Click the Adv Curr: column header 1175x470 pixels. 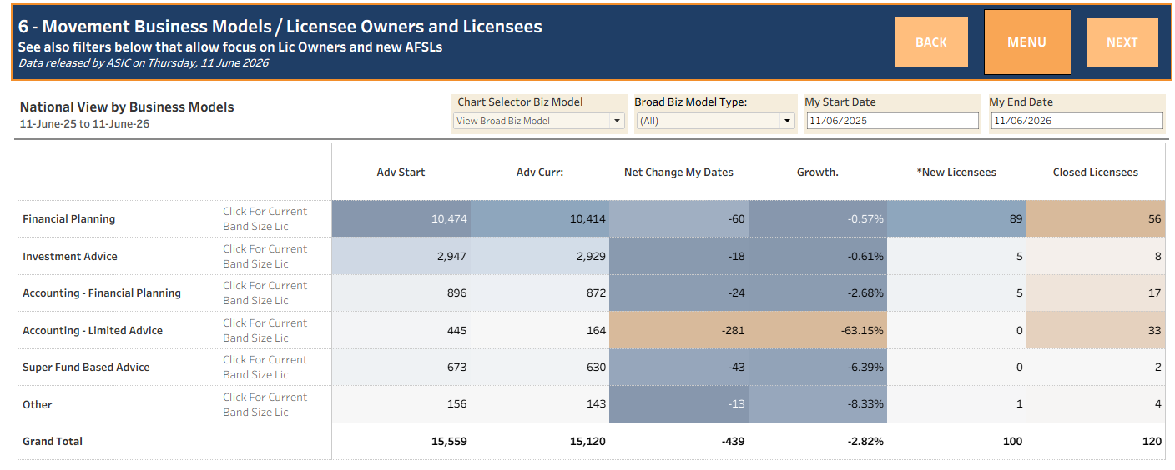pos(540,172)
